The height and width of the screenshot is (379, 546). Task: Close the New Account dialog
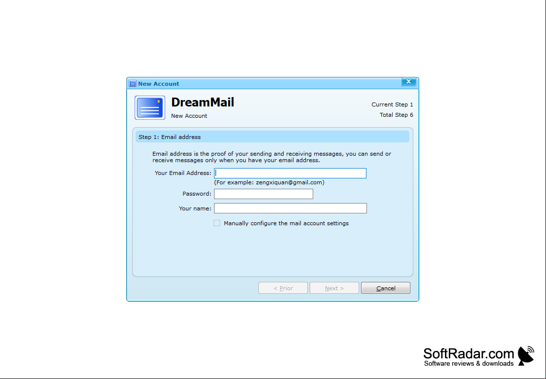pos(408,82)
